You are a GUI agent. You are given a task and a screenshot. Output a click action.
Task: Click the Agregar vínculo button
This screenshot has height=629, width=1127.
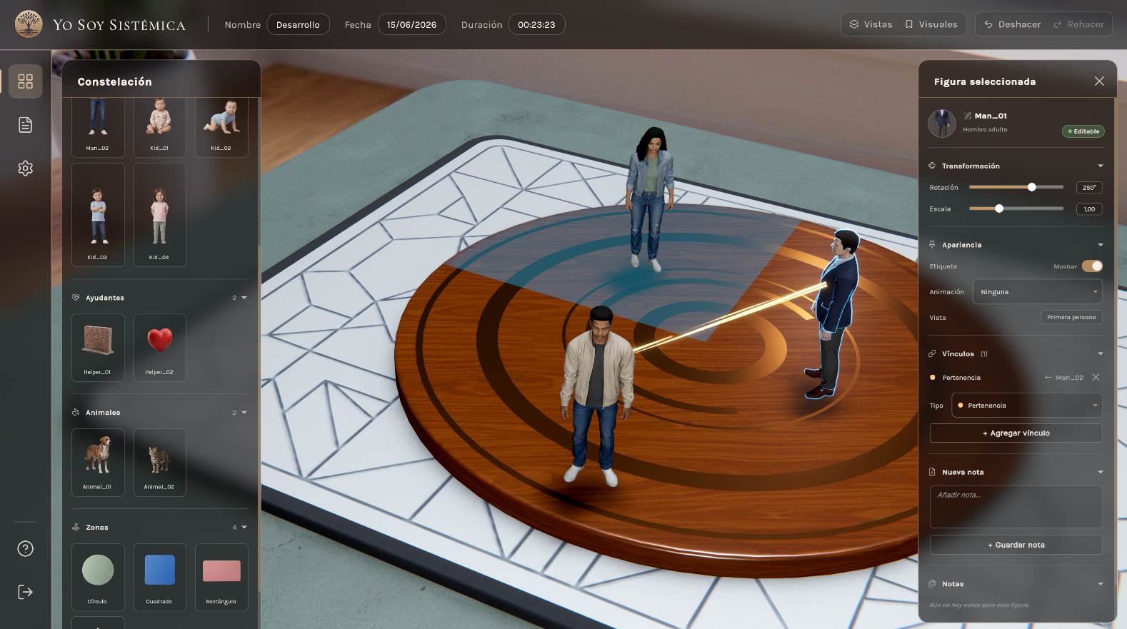(x=1016, y=433)
